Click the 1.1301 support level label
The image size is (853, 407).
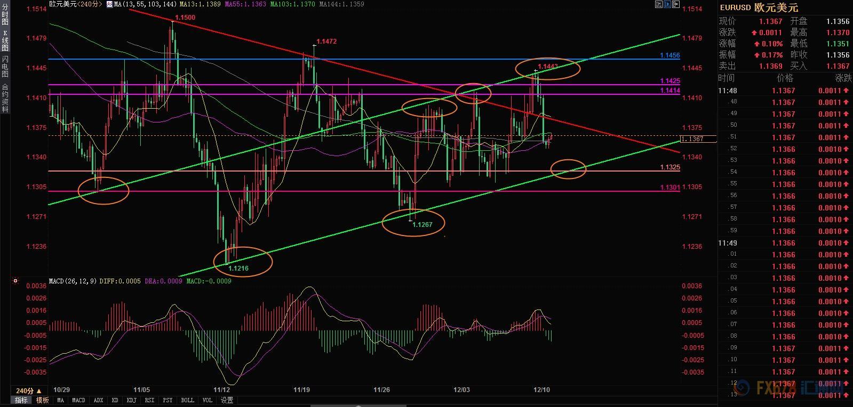pos(670,188)
